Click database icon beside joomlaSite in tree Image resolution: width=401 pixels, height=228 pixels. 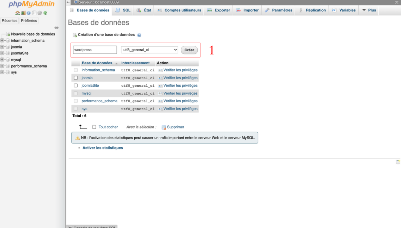8,53
